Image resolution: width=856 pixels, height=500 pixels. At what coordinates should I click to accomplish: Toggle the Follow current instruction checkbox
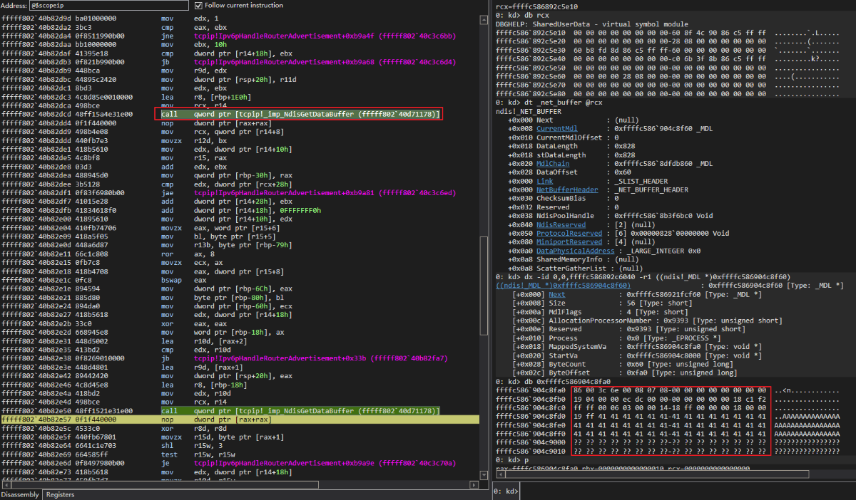tap(198, 6)
